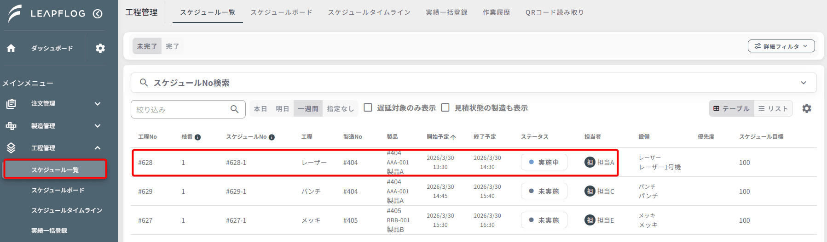Click the 絞り込み search input field
Viewport: 827px width, 242px height.
(x=188, y=109)
